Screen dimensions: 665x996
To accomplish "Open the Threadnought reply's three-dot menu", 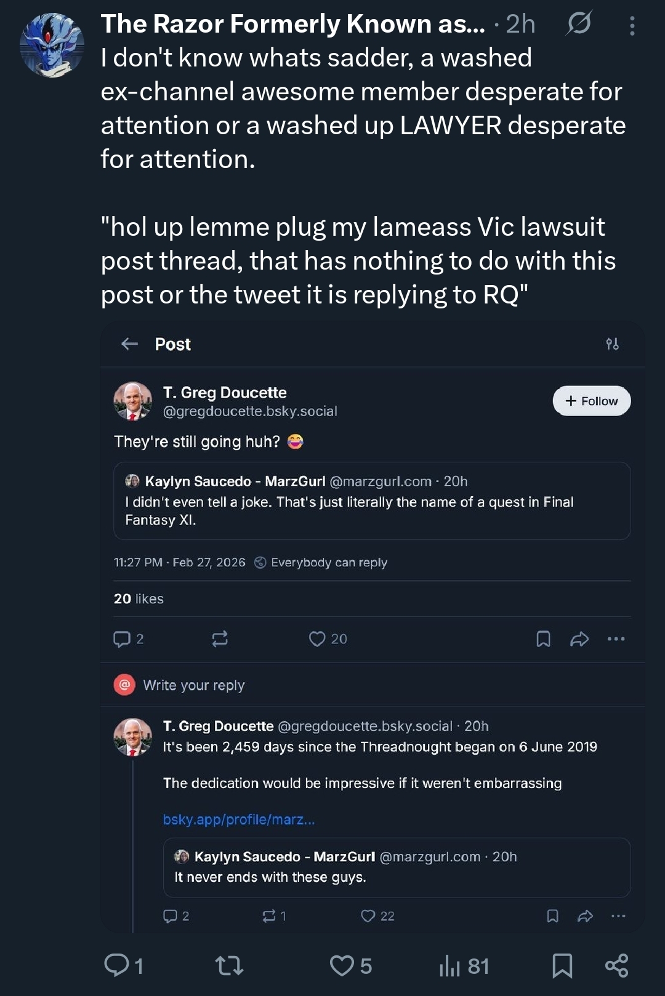I will click(618, 916).
